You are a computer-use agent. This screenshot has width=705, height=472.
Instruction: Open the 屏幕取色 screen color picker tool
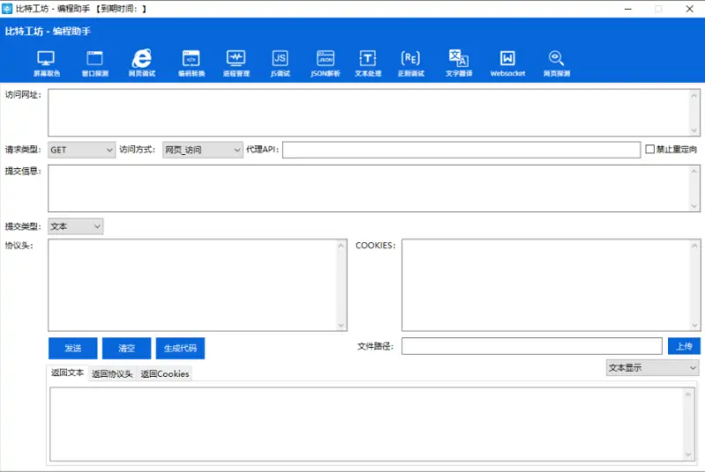point(47,60)
